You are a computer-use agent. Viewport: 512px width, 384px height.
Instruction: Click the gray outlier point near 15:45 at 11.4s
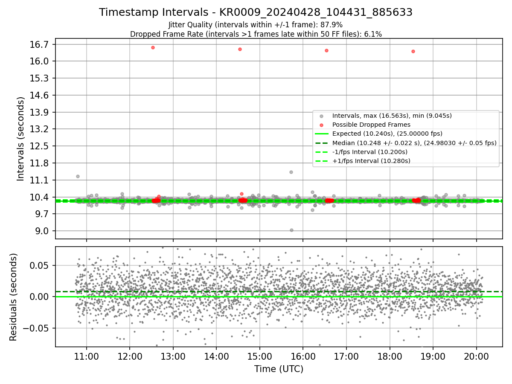point(291,172)
